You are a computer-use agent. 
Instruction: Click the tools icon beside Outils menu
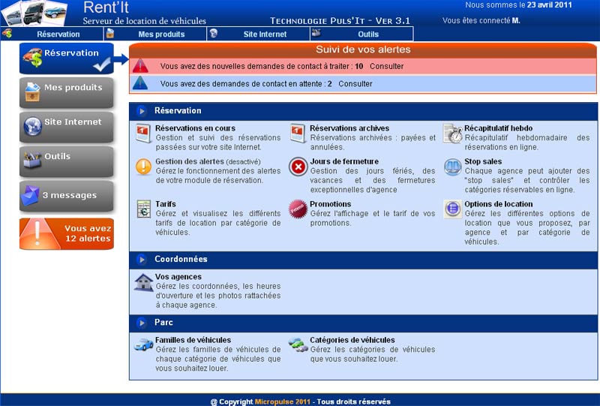(x=316, y=33)
